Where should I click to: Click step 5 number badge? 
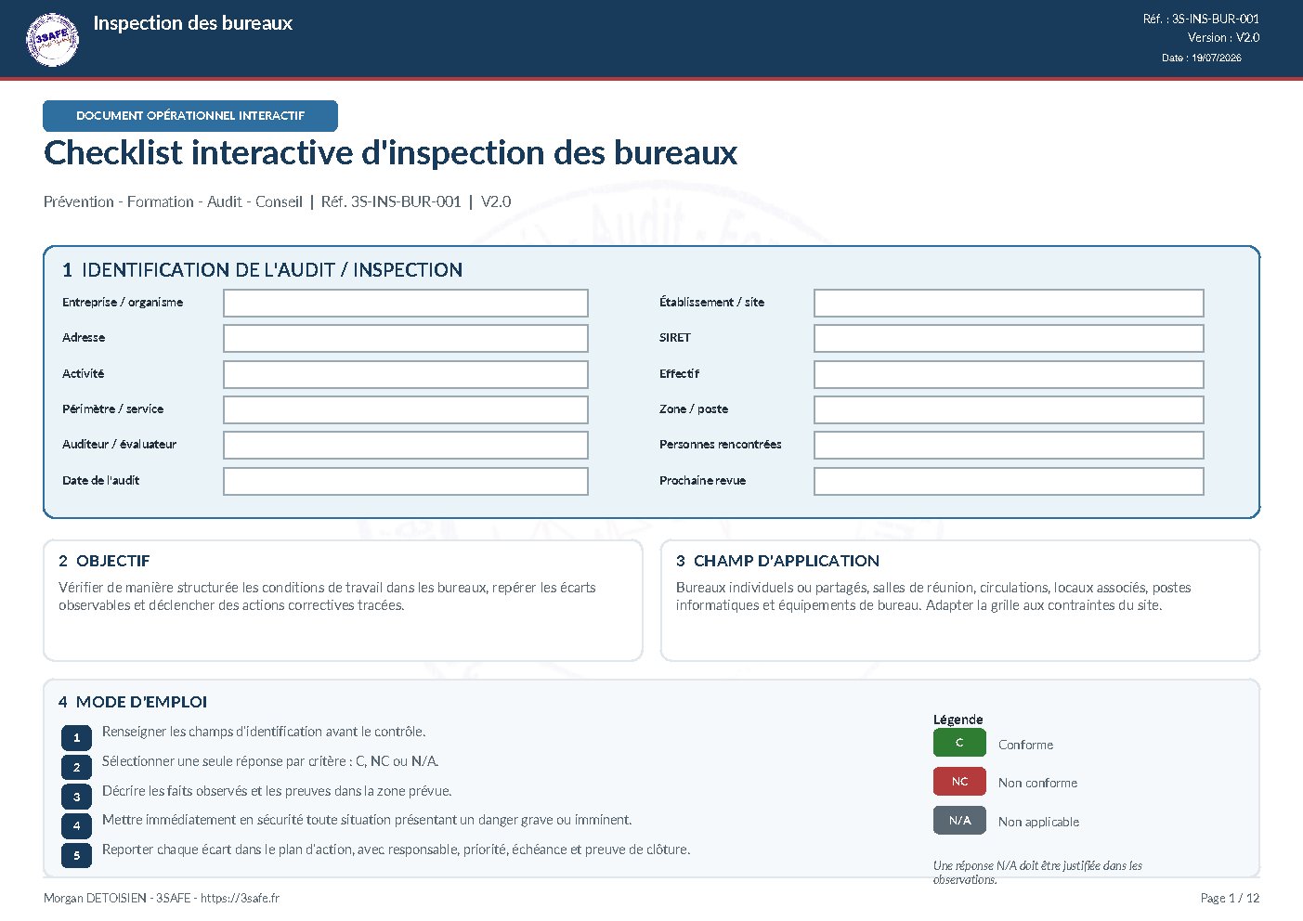76,856
